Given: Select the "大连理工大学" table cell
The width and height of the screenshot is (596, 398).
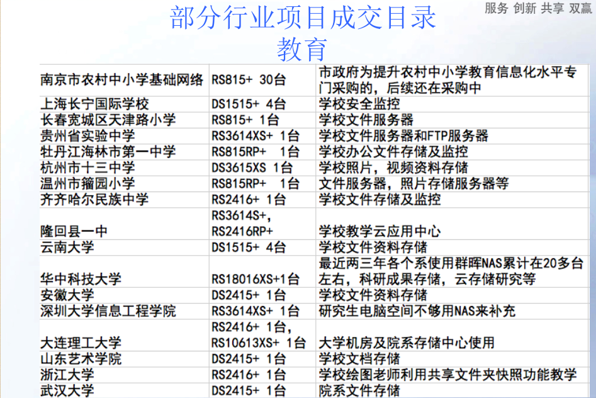Looking at the screenshot, I should [x=81, y=343].
